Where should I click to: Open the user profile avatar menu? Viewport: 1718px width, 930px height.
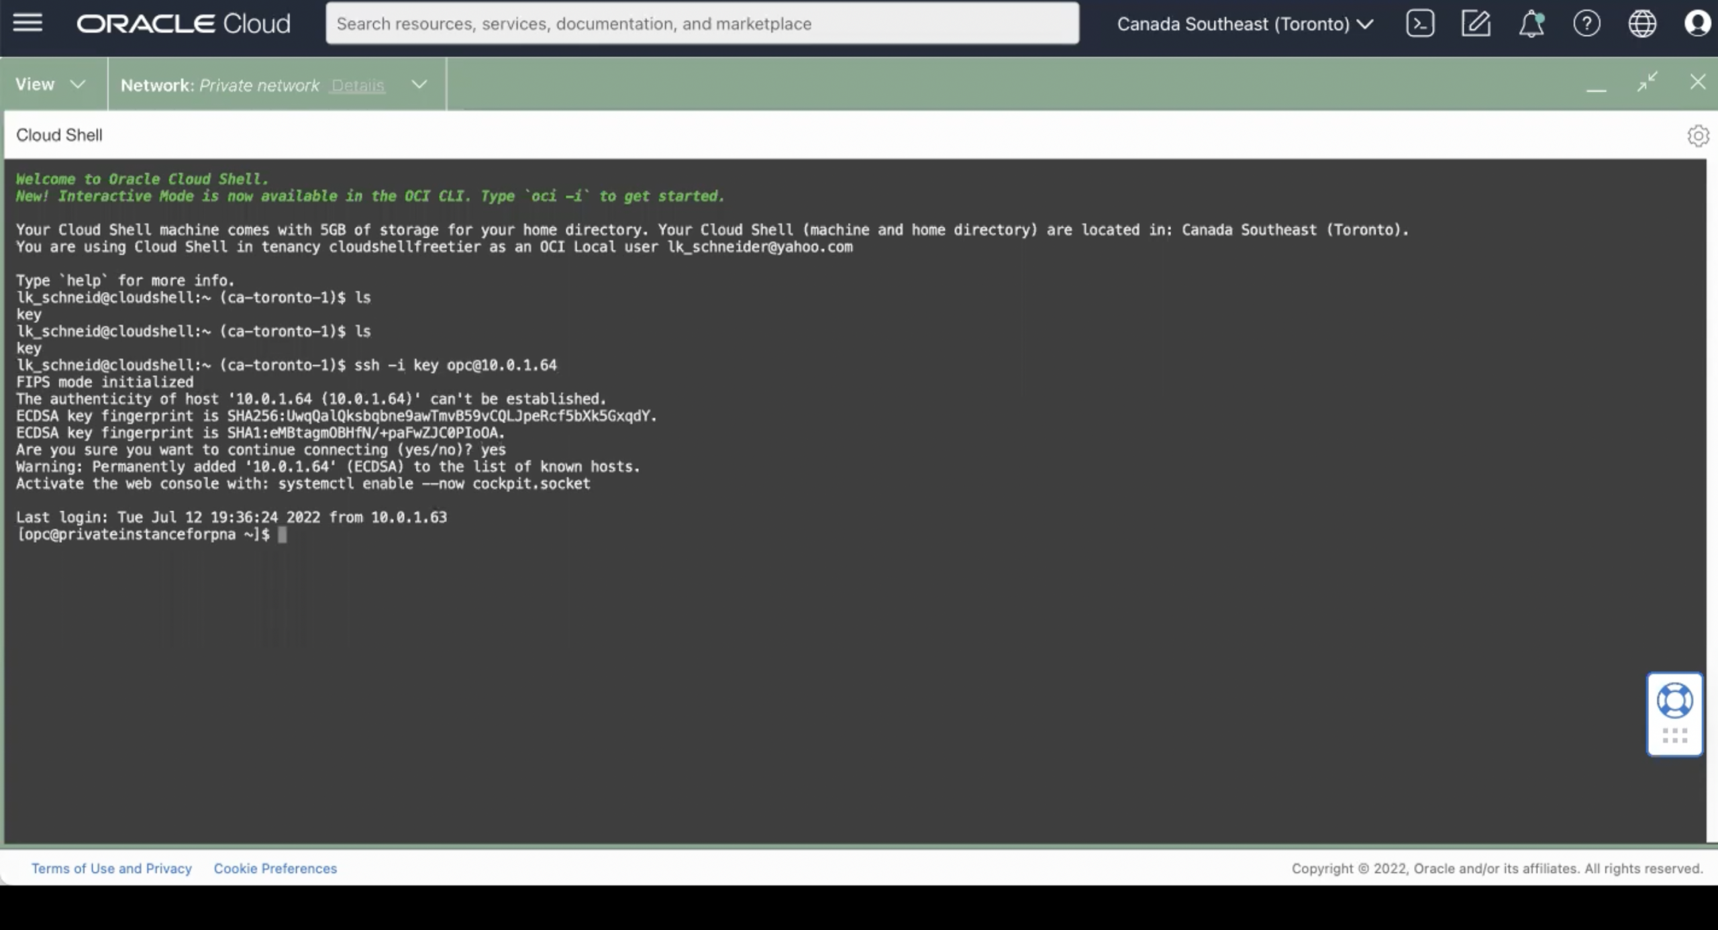tap(1698, 23)
